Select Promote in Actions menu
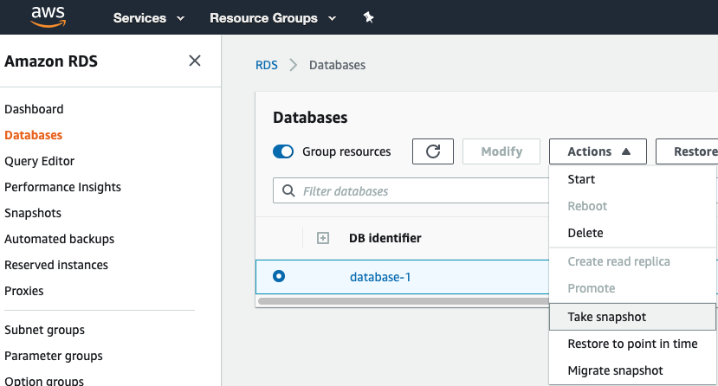Screen dimensions: 718x386 click(632, 288)
